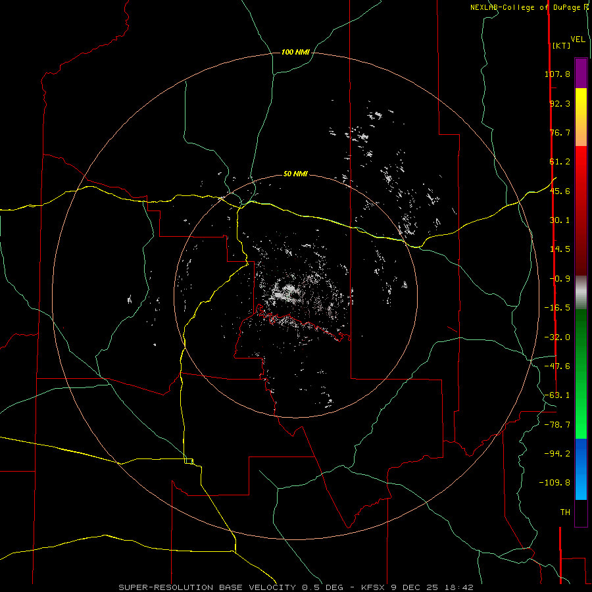Click the 61.2 legend value
Image resolution: width=592 pixels, height=592 pixels.
pos(560,162)
